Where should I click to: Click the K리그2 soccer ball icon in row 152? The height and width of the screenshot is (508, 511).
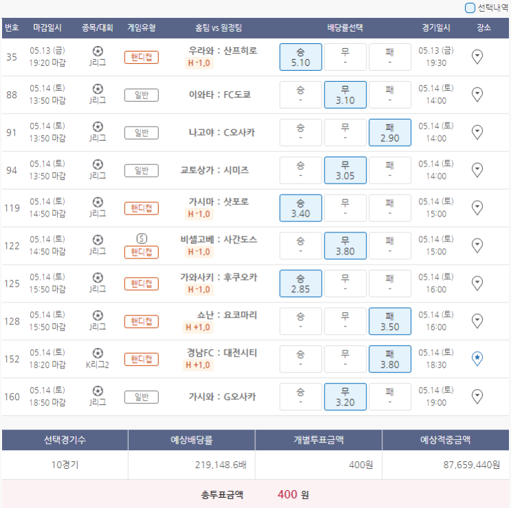tap(98, 353)
